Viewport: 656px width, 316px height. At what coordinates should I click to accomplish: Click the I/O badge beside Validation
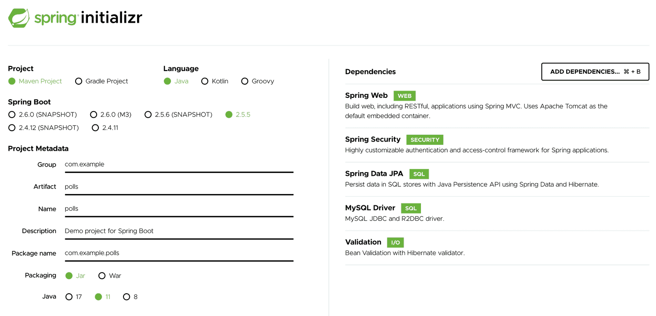[395, 242]
